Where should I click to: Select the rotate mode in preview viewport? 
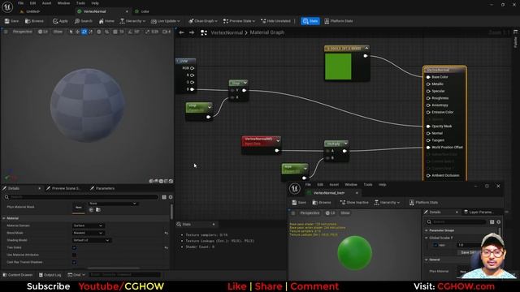[x=84, y=32]
